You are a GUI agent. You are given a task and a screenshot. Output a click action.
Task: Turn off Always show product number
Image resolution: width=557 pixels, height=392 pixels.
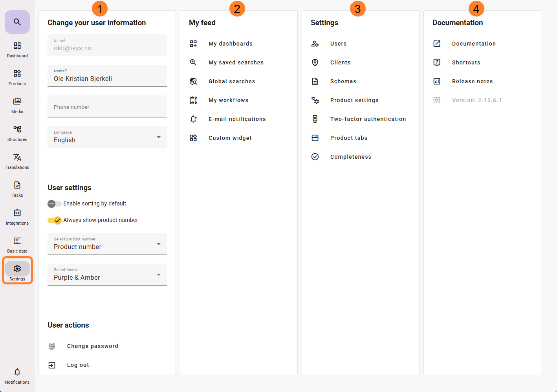tap(54, 220)
